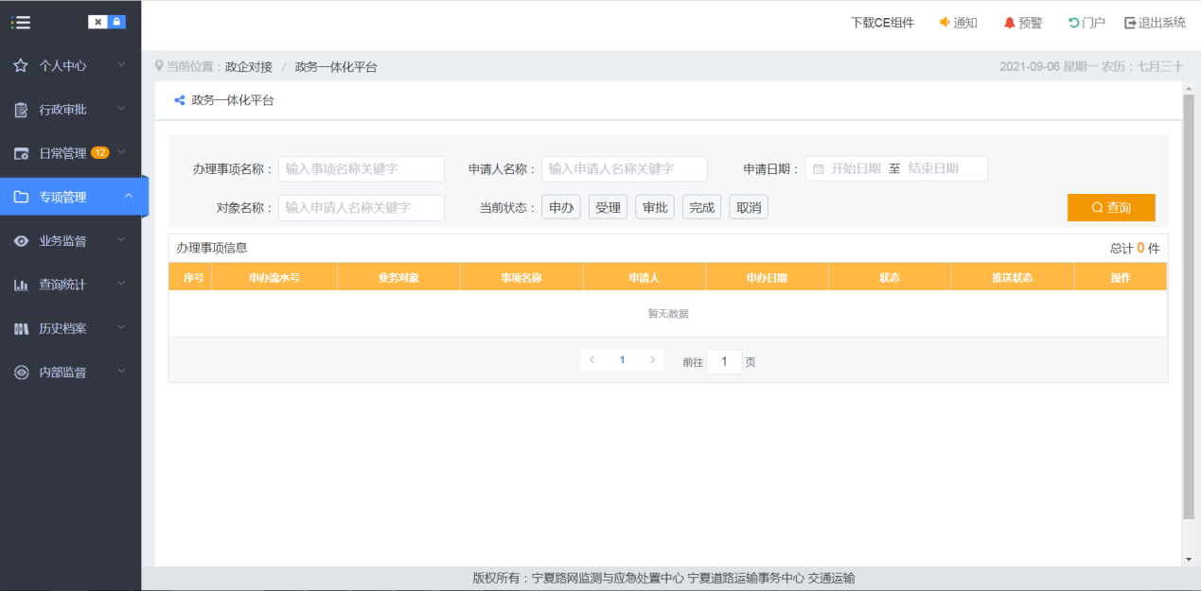Click the logout icon (退出系统)
1201x591 pixels.
coord(1130,23)
